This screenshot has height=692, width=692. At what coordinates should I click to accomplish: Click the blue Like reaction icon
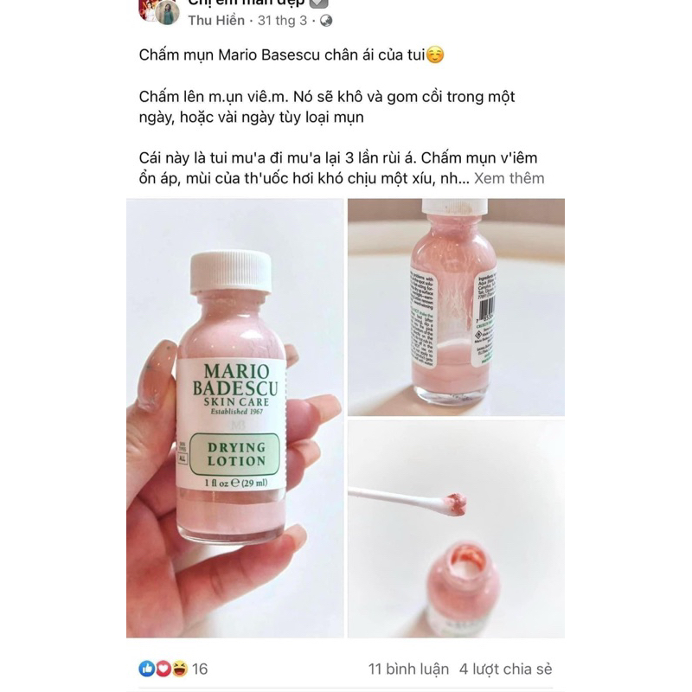click(146, 669)
